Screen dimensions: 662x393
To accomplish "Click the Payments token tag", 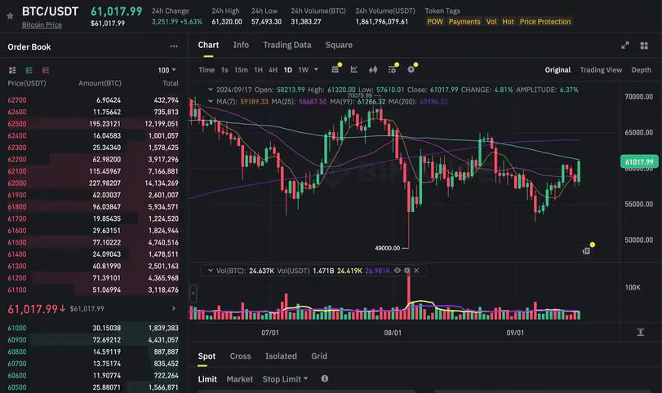I will pos(464,21).
